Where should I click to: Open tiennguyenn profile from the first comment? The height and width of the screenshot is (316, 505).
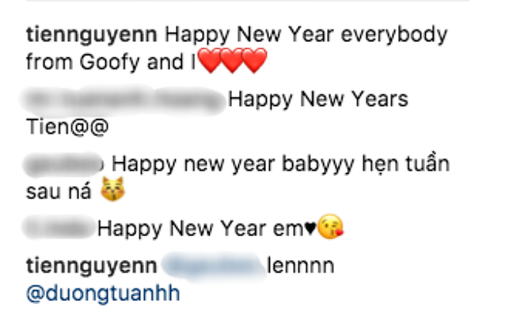click(x=92, y=36)
